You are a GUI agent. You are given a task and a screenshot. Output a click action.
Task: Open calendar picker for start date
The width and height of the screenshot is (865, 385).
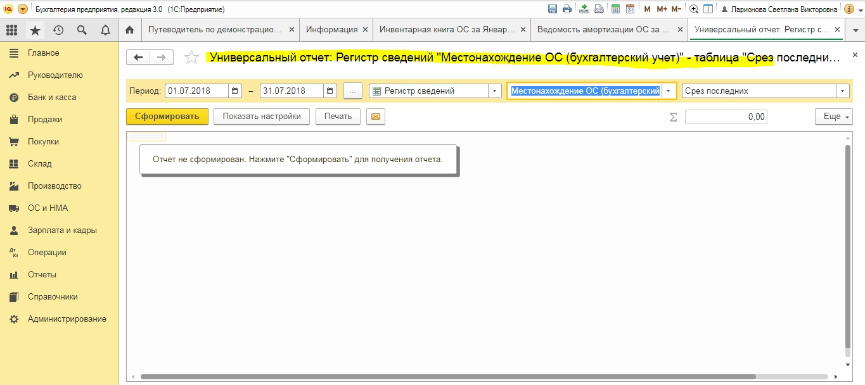[x=235, y=91]
